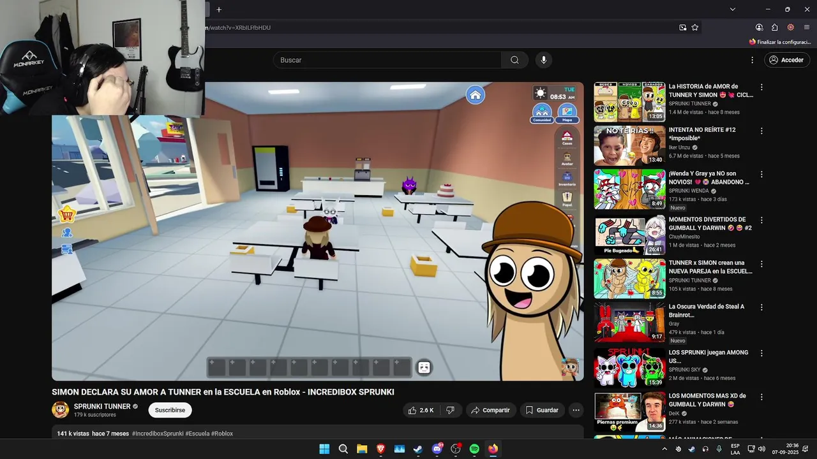The width and height of the screenshot is (817, 459).
Task: Open more actions menu under the video
Action: tap(576, 410)
